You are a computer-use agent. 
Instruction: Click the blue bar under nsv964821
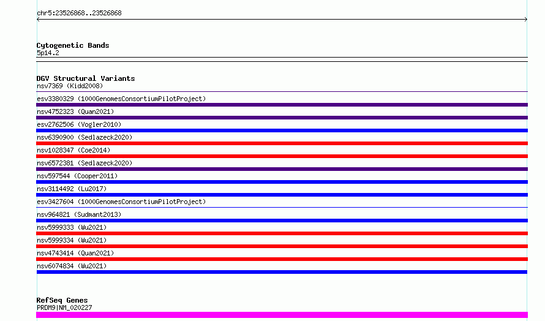282,221
